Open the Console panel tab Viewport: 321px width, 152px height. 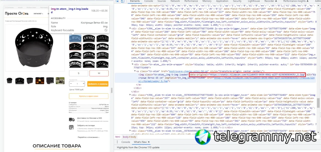click(148, 1)
